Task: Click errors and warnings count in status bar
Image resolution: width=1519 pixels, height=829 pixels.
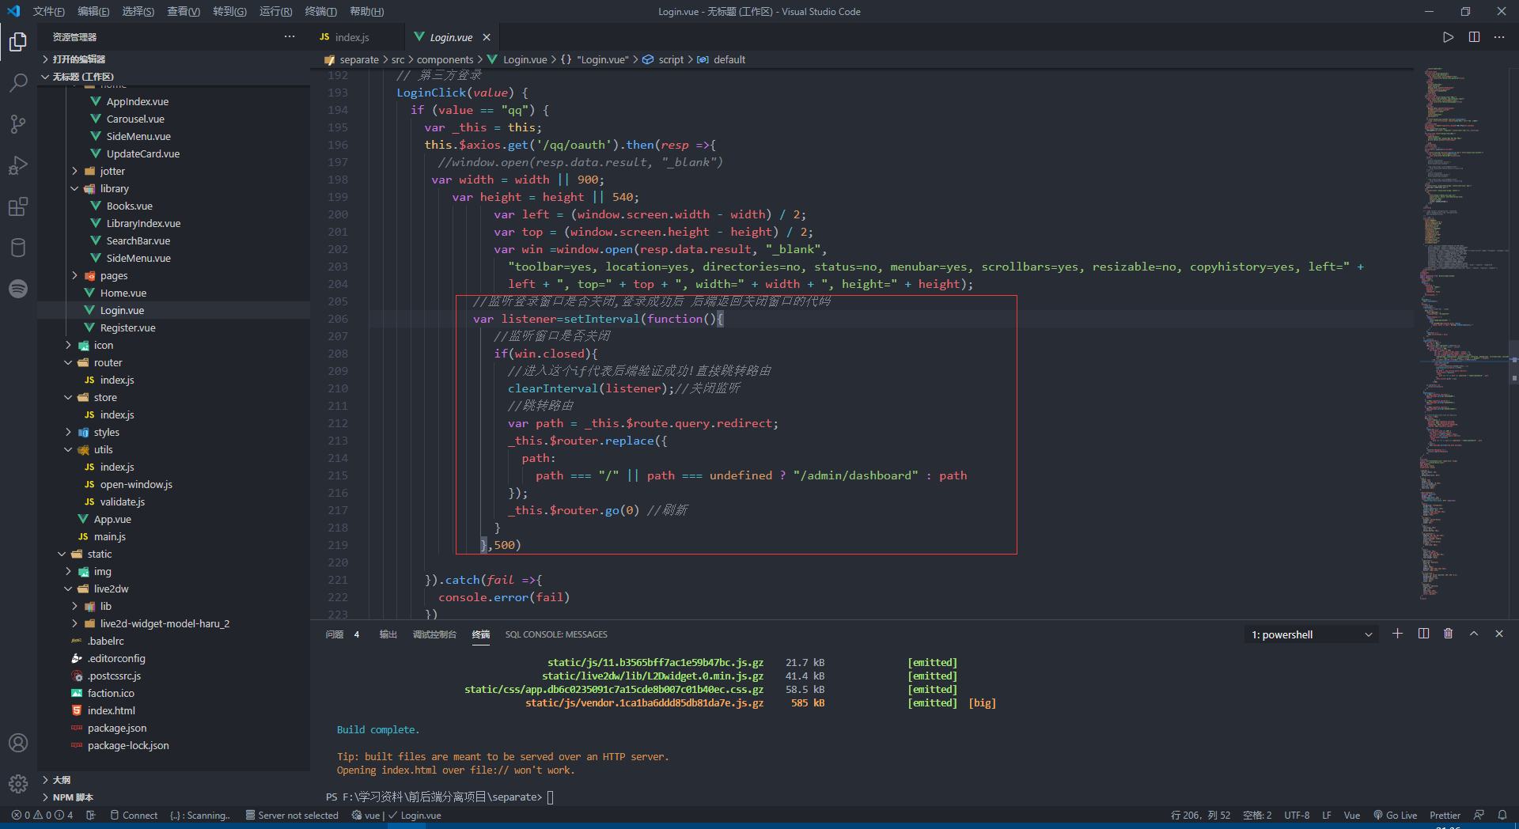Action: click(x=43, y=815)
